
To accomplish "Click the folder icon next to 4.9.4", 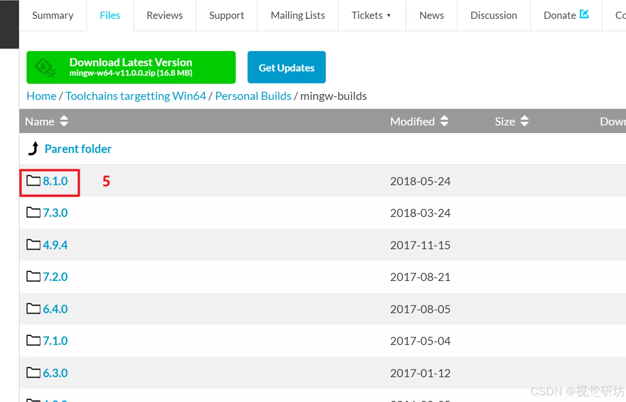I will point(33,245).
